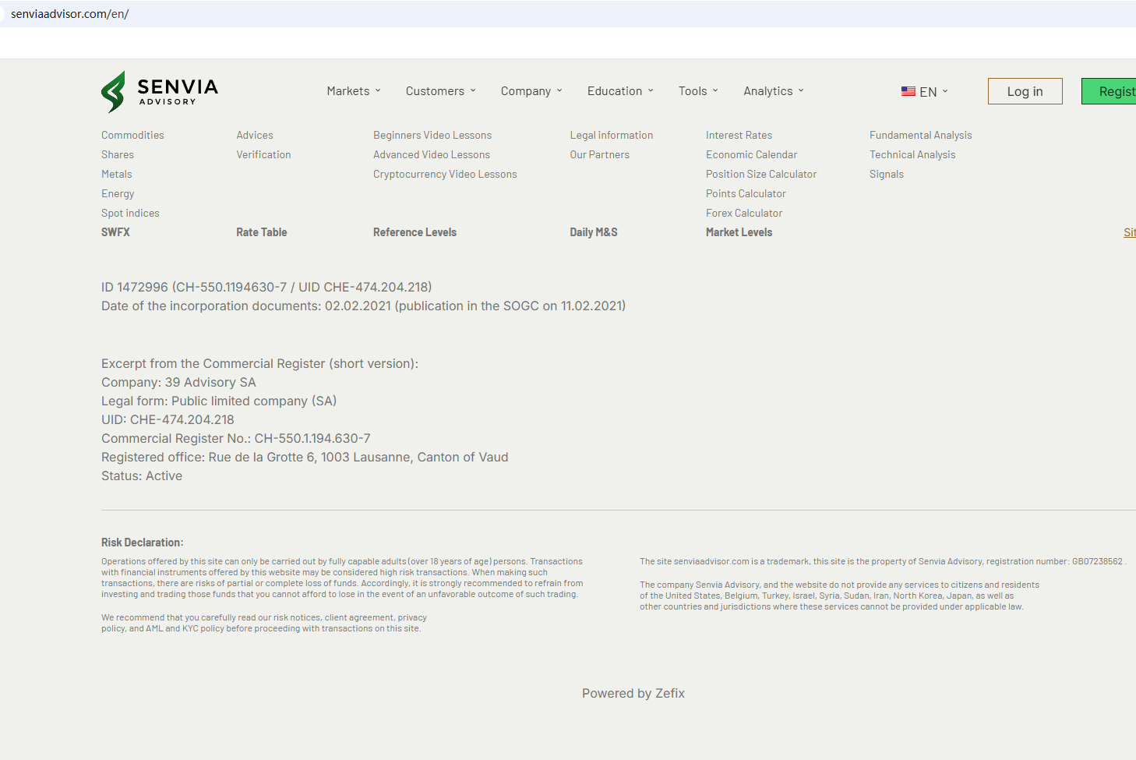This screenshot has width=1136, height=760.
Task: Expand the Tools menu
Action: coord(698,91)
